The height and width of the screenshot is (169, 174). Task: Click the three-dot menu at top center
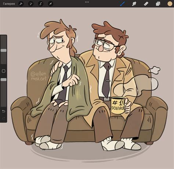pyautogui.click(x=87, y=2)
